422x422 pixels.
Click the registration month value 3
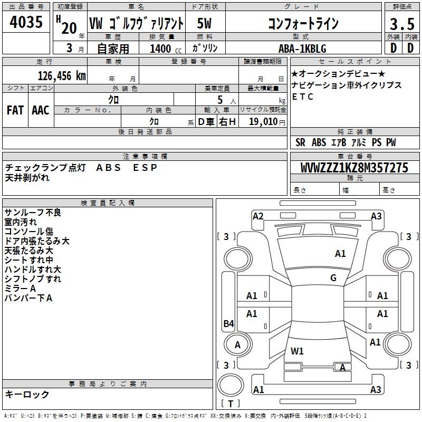(70, 48)
